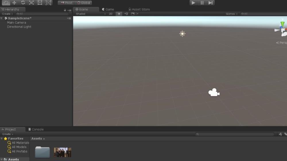Collapse the SampleScene tree
Viewport: 287px width, 161px height.
tap(1, 18)
